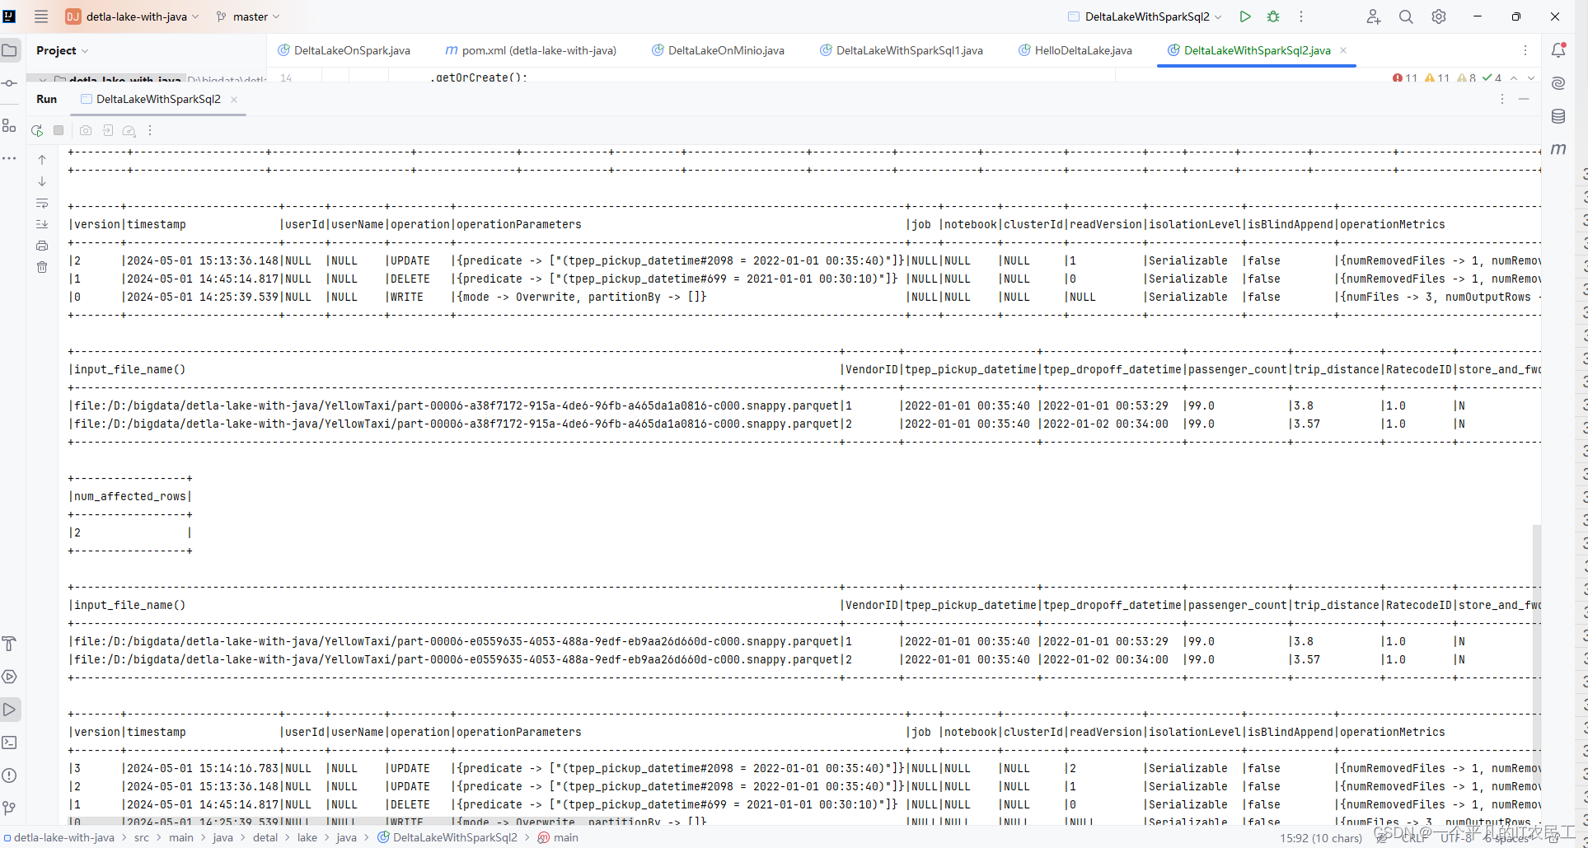
Task: Open the Problems tool window
Action: click(10, 775)
